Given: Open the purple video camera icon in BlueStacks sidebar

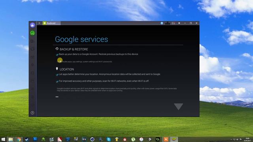Looking at the screenshot, I should coord(32,25).
